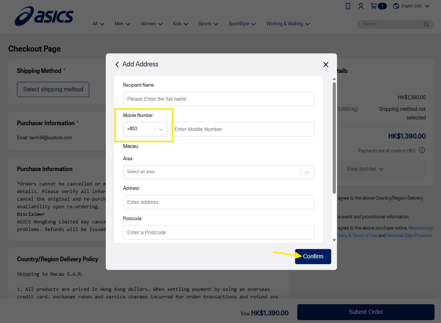Open the +853 country code dropdown
This screenshot has width=441, height=323.
(x=146, y=129)
